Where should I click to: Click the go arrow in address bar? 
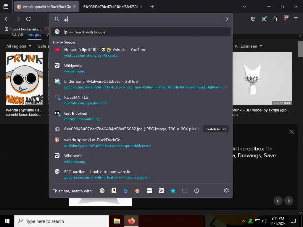(x=226, y=19)
